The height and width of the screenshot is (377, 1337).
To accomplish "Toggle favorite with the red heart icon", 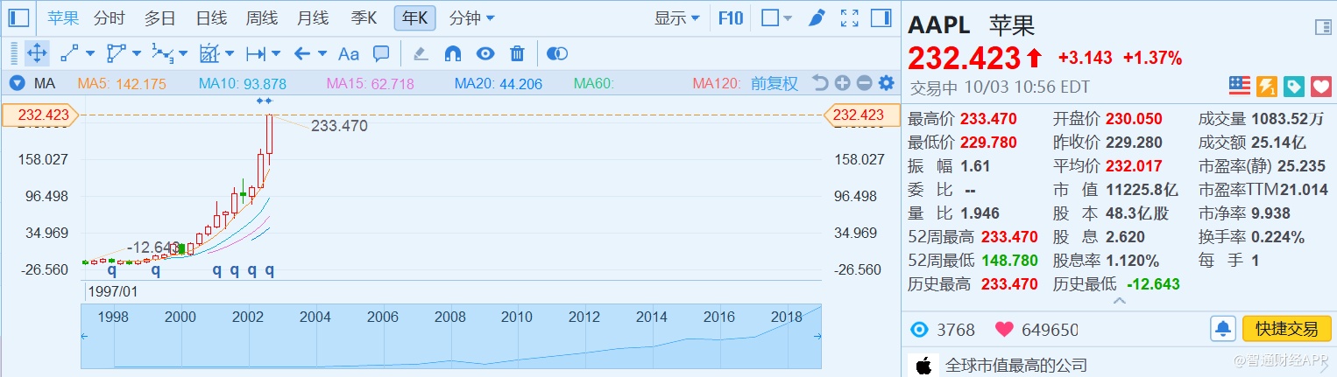I will [x=1321, y=86].
